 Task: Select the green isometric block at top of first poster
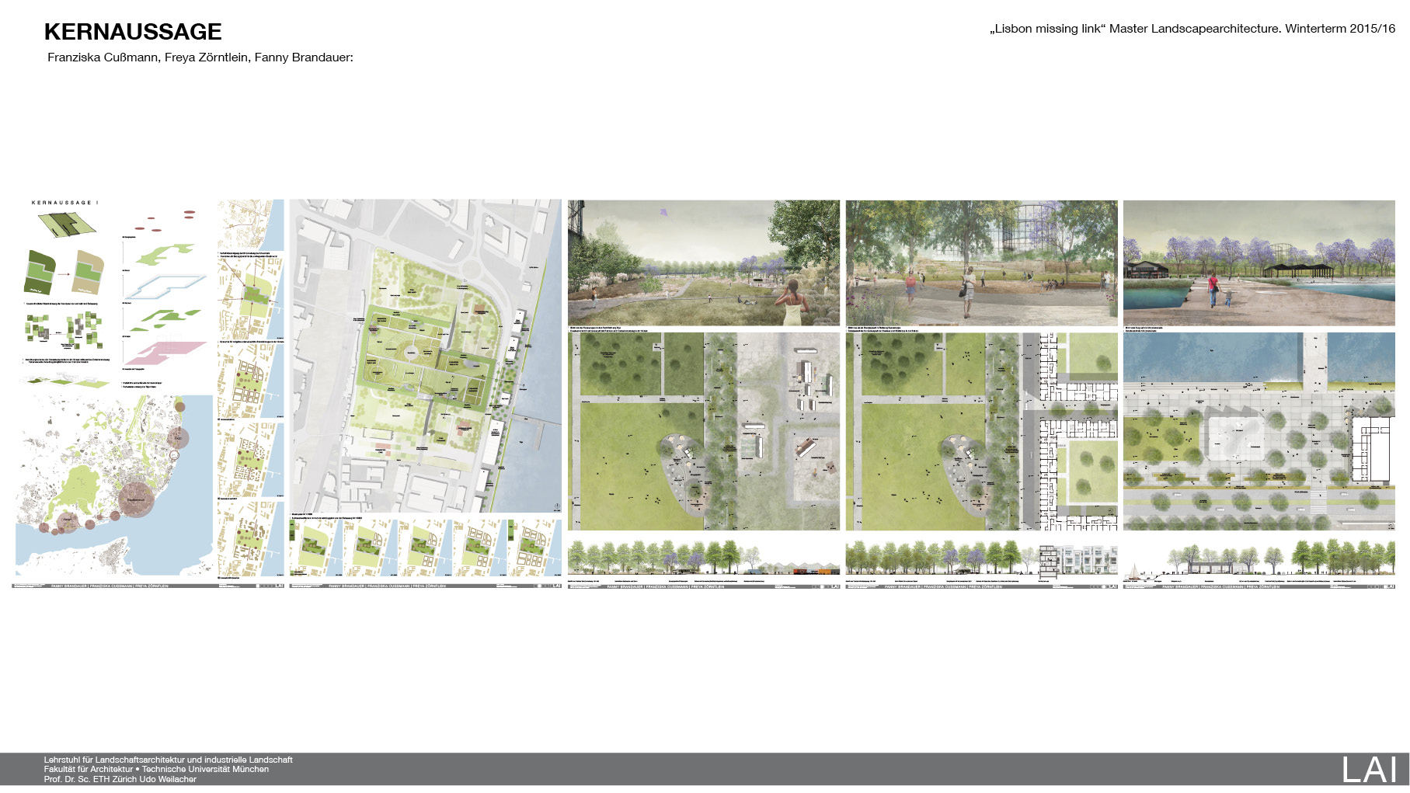pyautogui.click(x=67, y=224)
